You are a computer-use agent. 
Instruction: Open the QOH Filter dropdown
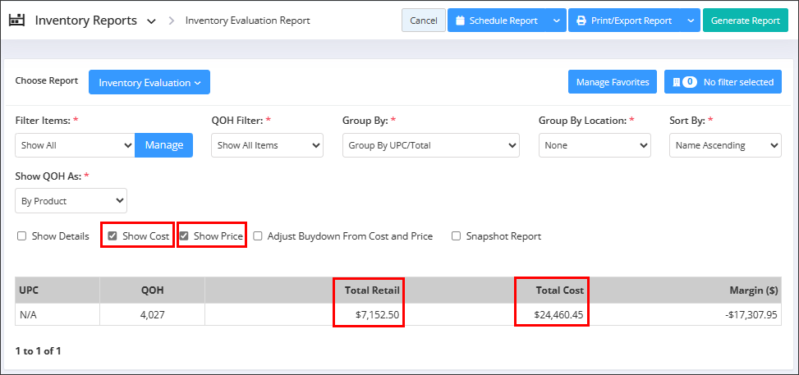coord(267,145)
